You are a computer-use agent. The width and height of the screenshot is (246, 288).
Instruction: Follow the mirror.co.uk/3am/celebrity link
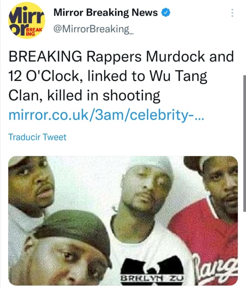(106, 115)
